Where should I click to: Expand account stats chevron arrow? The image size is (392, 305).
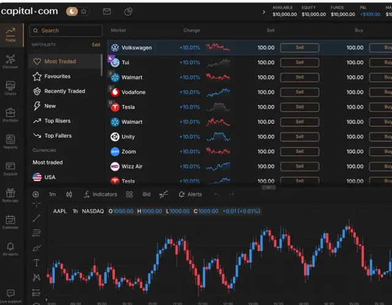point(264,12)
